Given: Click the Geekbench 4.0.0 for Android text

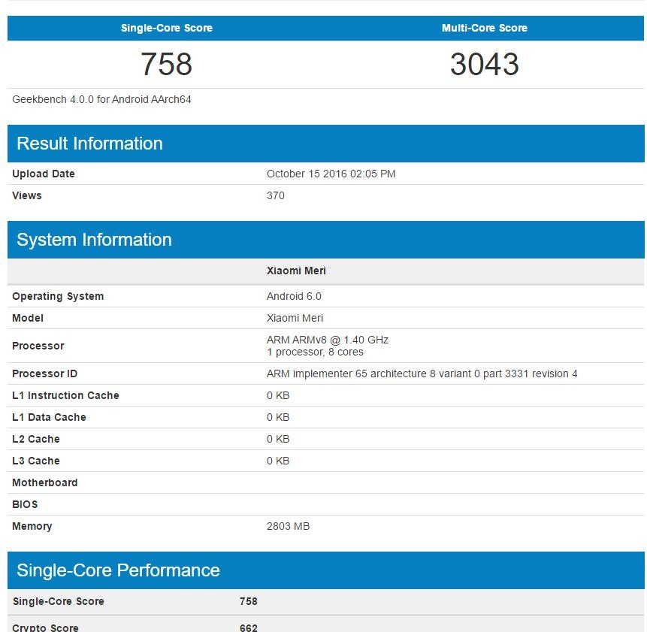Looking at the screenshot, I should click(x=101, y=99).
